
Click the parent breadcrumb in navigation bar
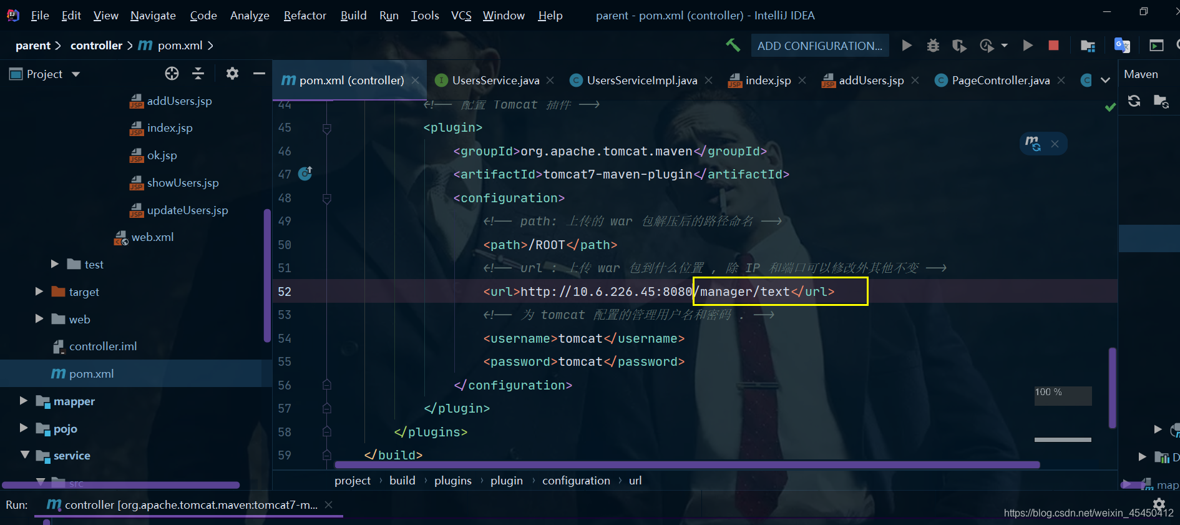[x=32, y=46]
